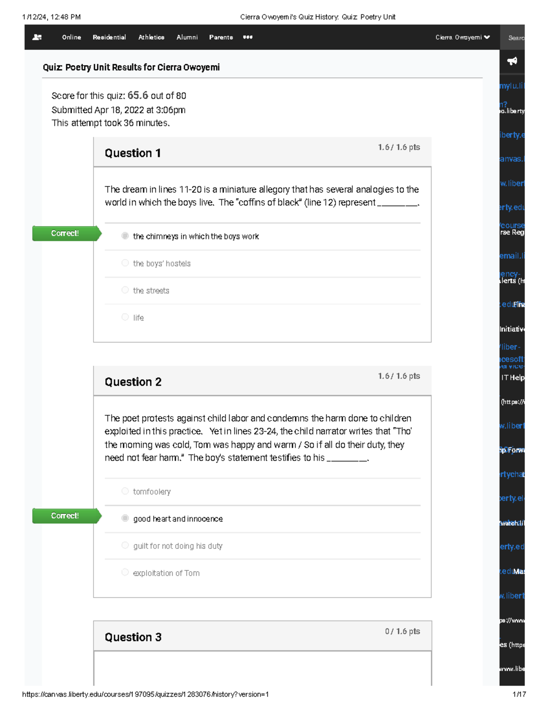
Task: Click the Question 3 header
Action: (x=262, y=636)
